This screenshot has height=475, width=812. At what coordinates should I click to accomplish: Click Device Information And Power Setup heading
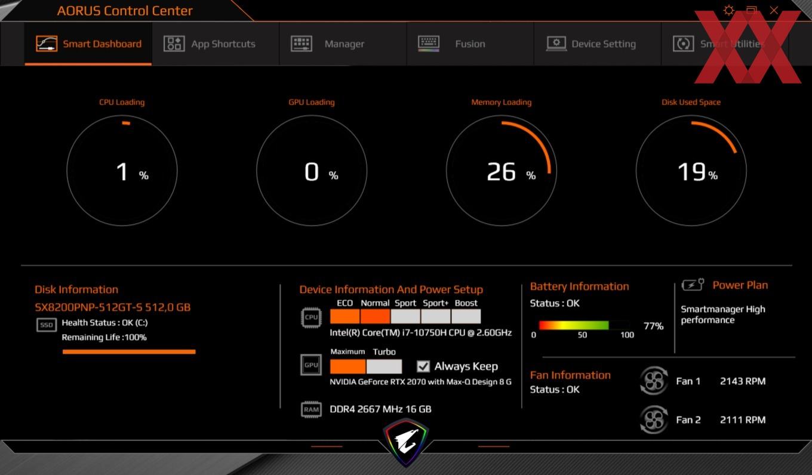click(391, 289)
